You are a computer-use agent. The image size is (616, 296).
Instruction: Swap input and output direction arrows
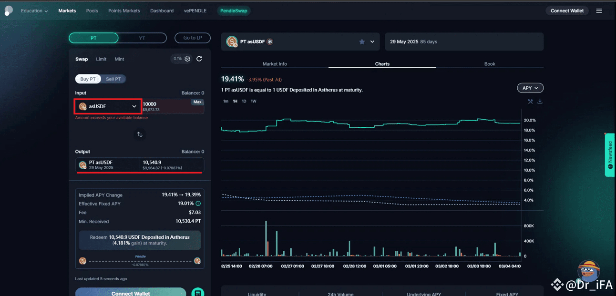140,134
